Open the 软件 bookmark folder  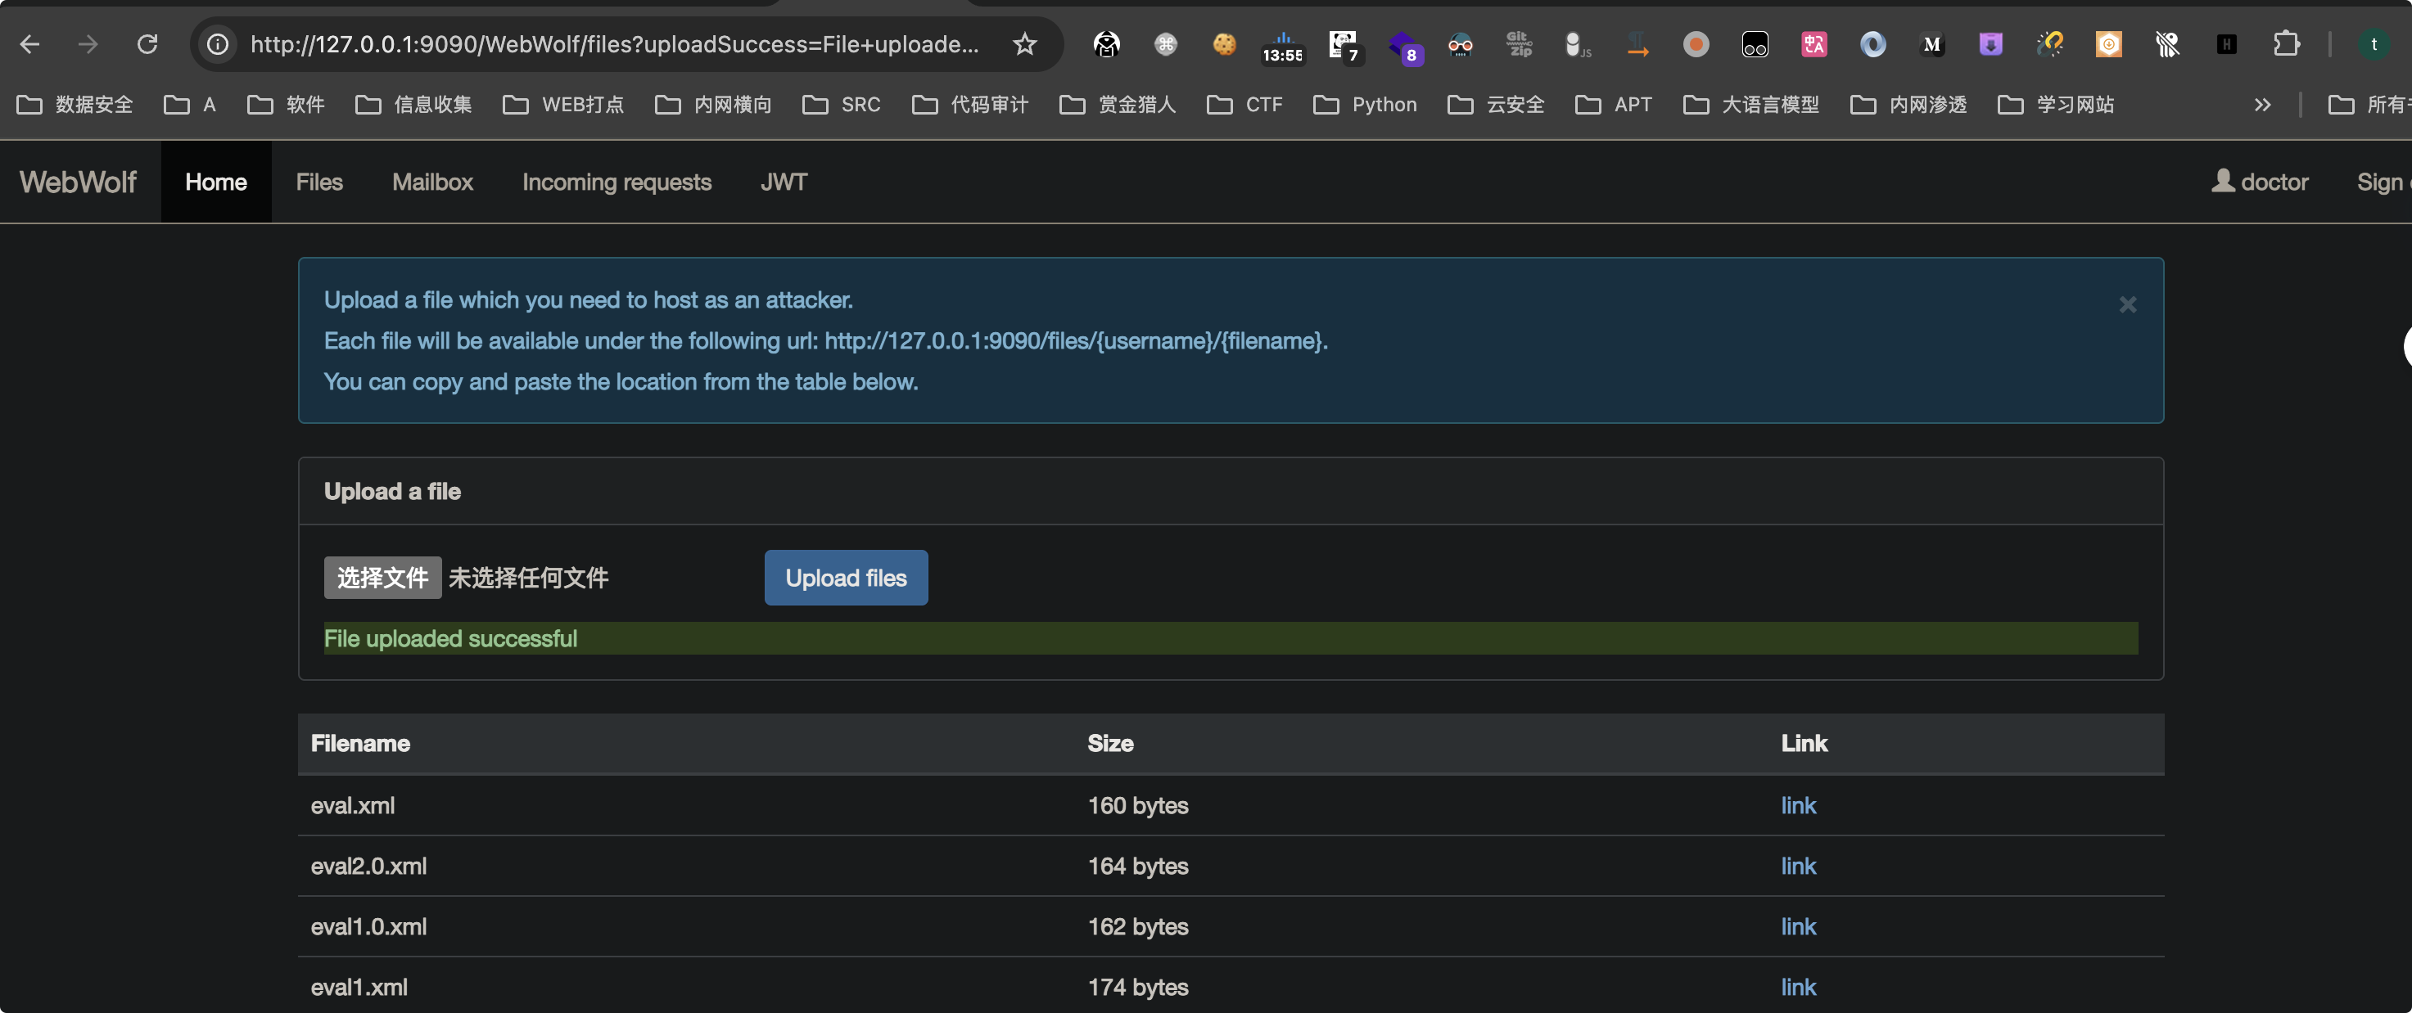point(286,105)
